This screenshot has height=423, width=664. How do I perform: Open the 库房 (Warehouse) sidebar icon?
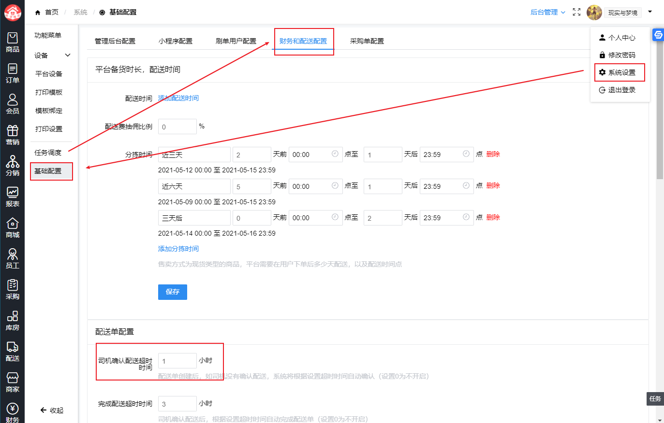[x=13, y=320]
